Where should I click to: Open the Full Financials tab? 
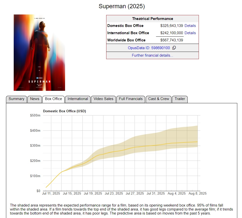point(131,99)
